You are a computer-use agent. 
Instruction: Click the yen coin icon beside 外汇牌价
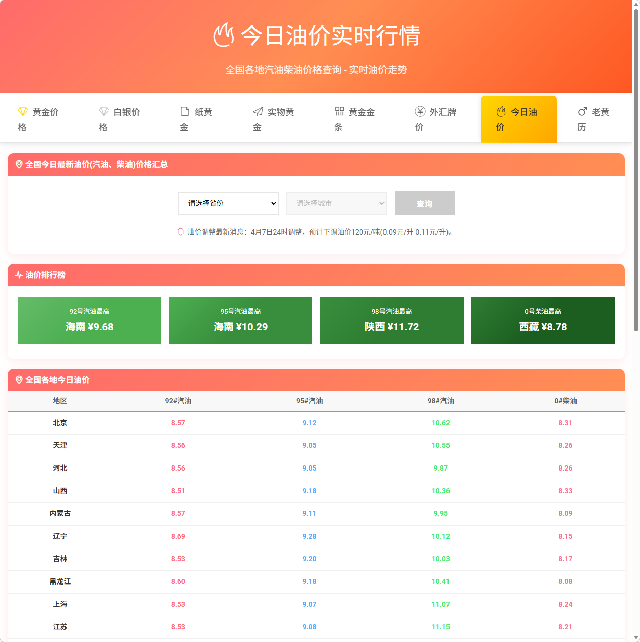tap(420, 111)
